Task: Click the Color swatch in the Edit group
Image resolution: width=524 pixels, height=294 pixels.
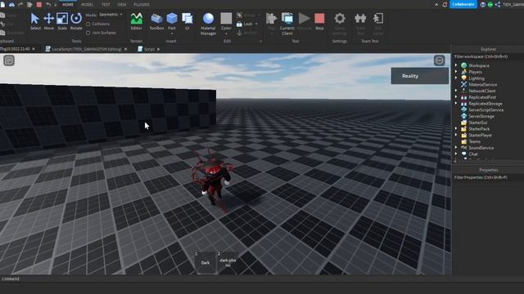Action: click(x=226, y=18)
